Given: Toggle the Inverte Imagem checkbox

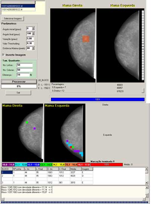Looking at the screenshot, I should pos(3,55).
